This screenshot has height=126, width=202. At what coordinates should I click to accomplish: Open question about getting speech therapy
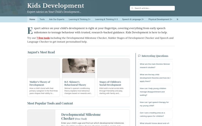(x=155, y=104)
